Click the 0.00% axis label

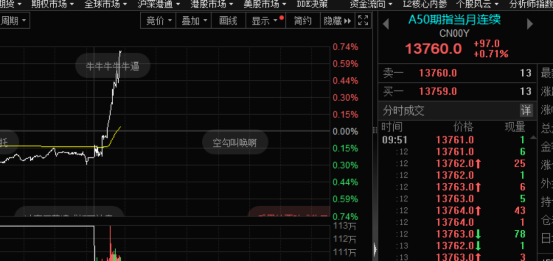(346, 132)
